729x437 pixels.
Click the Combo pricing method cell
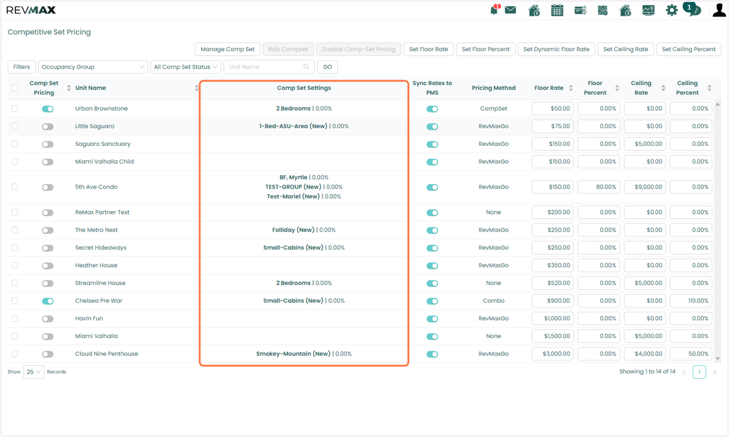tap(493, 301)
